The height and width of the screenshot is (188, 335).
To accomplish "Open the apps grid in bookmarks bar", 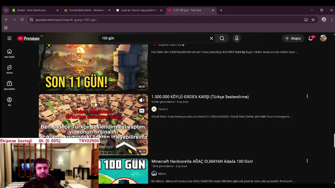I will pyautogui.click(x=6, y=28).
